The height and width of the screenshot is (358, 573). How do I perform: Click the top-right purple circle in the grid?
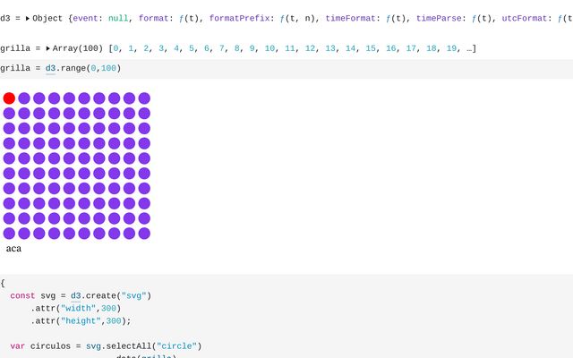144,98
